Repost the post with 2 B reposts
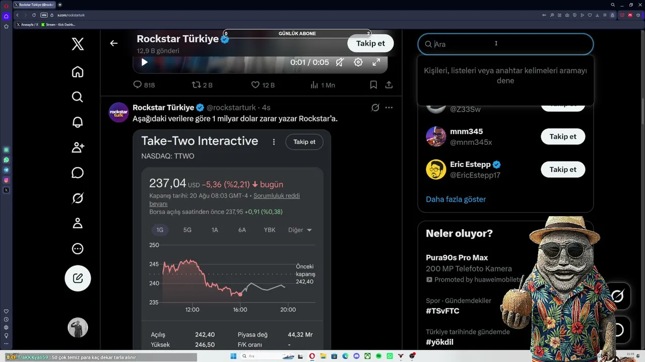 (202, 85)
